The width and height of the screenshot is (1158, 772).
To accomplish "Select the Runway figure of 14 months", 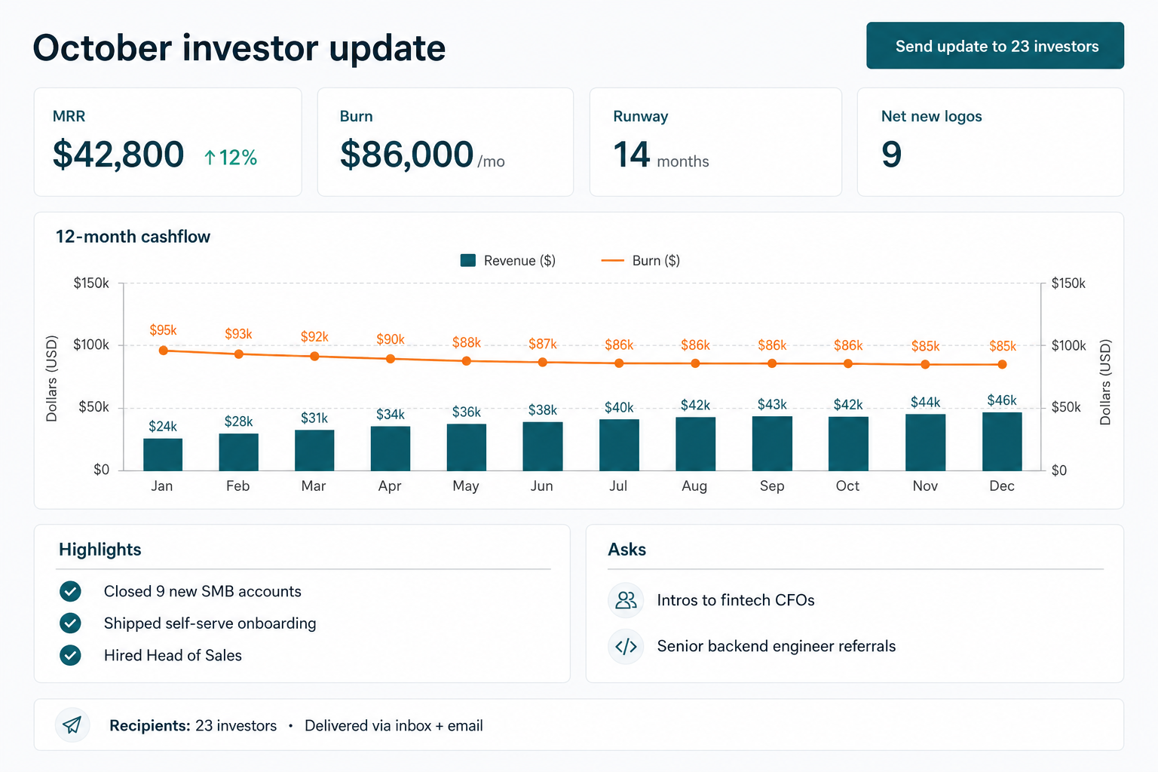I will tap(661, 155).
